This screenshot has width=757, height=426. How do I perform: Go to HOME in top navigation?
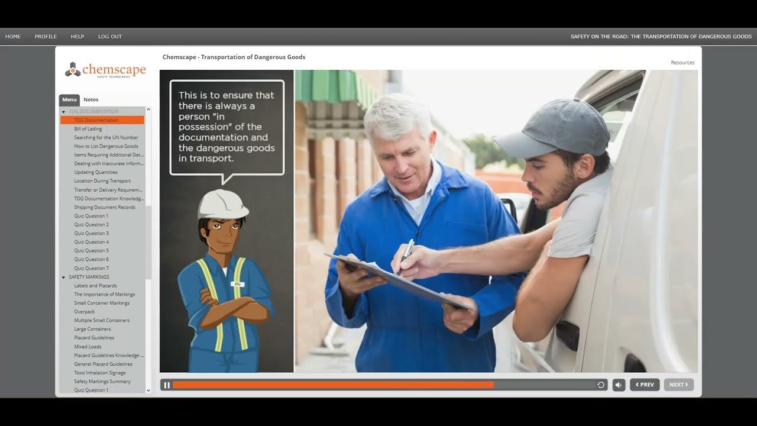pos(13,37)
